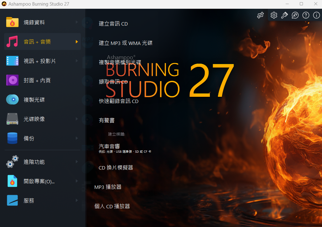
Task: Expand the 燒錄資料 submenu arrow
Action: (x=77, y=22)
